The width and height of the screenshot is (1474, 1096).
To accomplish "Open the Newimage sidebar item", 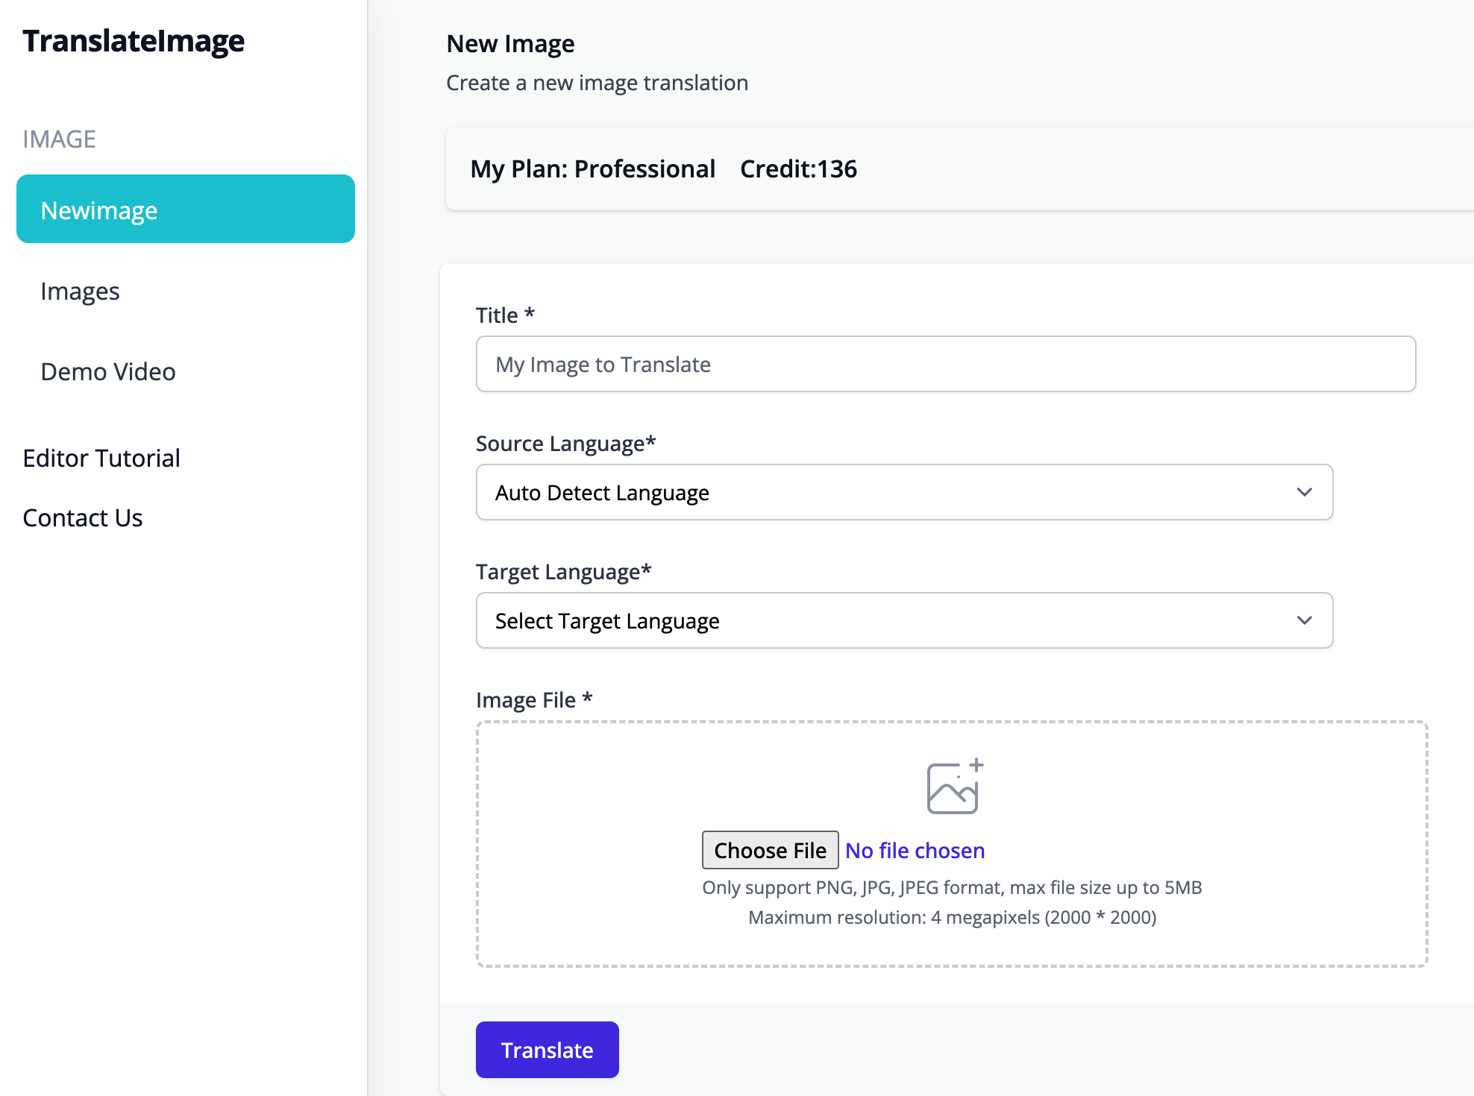I will [x=185, y=210].
